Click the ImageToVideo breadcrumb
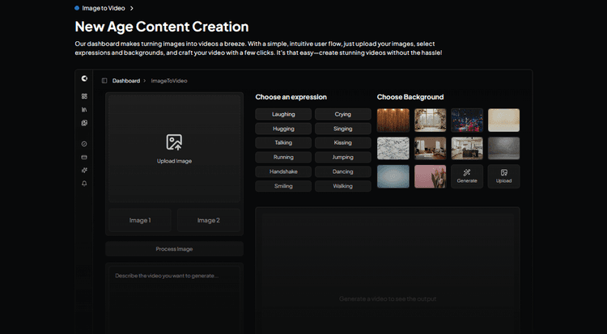Image resolution: width=607 pixels, height=334 pixels. pyautogui.click(x=169, y=81)
